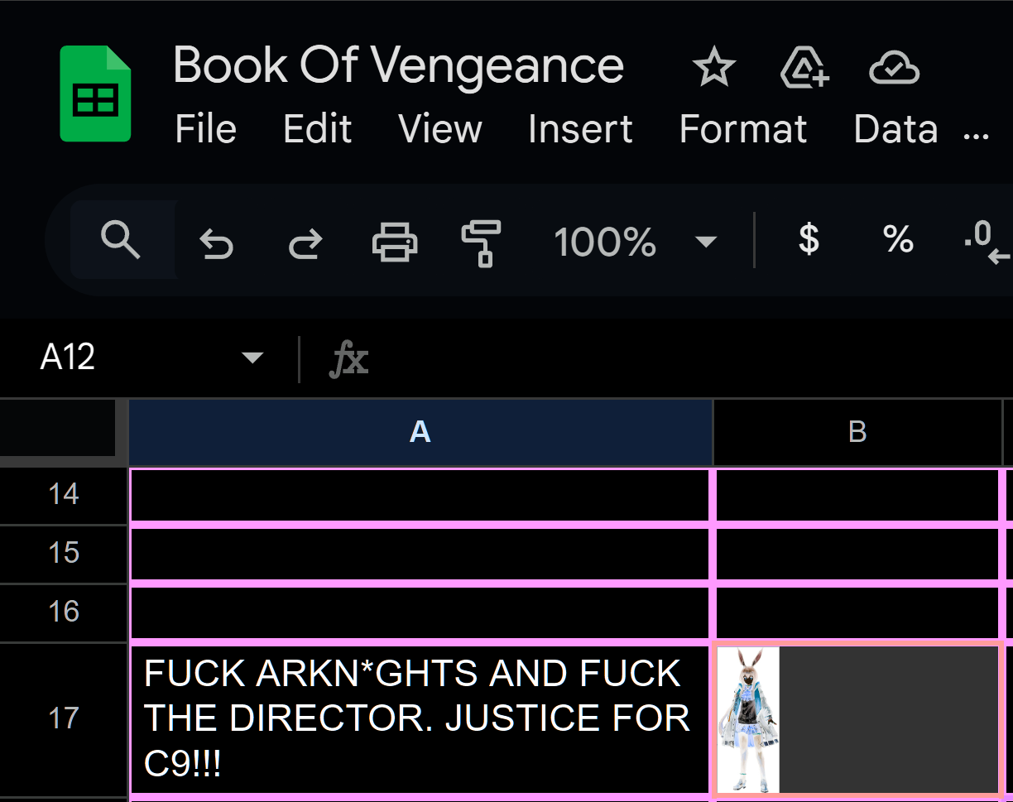This screenshot has width=1013, height=802.
Task: Select the character image in cell B17
Action: click(748, 719)
